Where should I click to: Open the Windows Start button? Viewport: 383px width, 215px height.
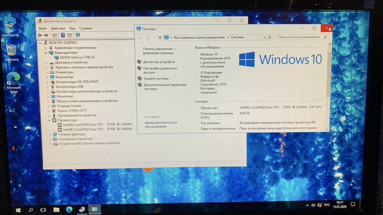pos(18,210)
